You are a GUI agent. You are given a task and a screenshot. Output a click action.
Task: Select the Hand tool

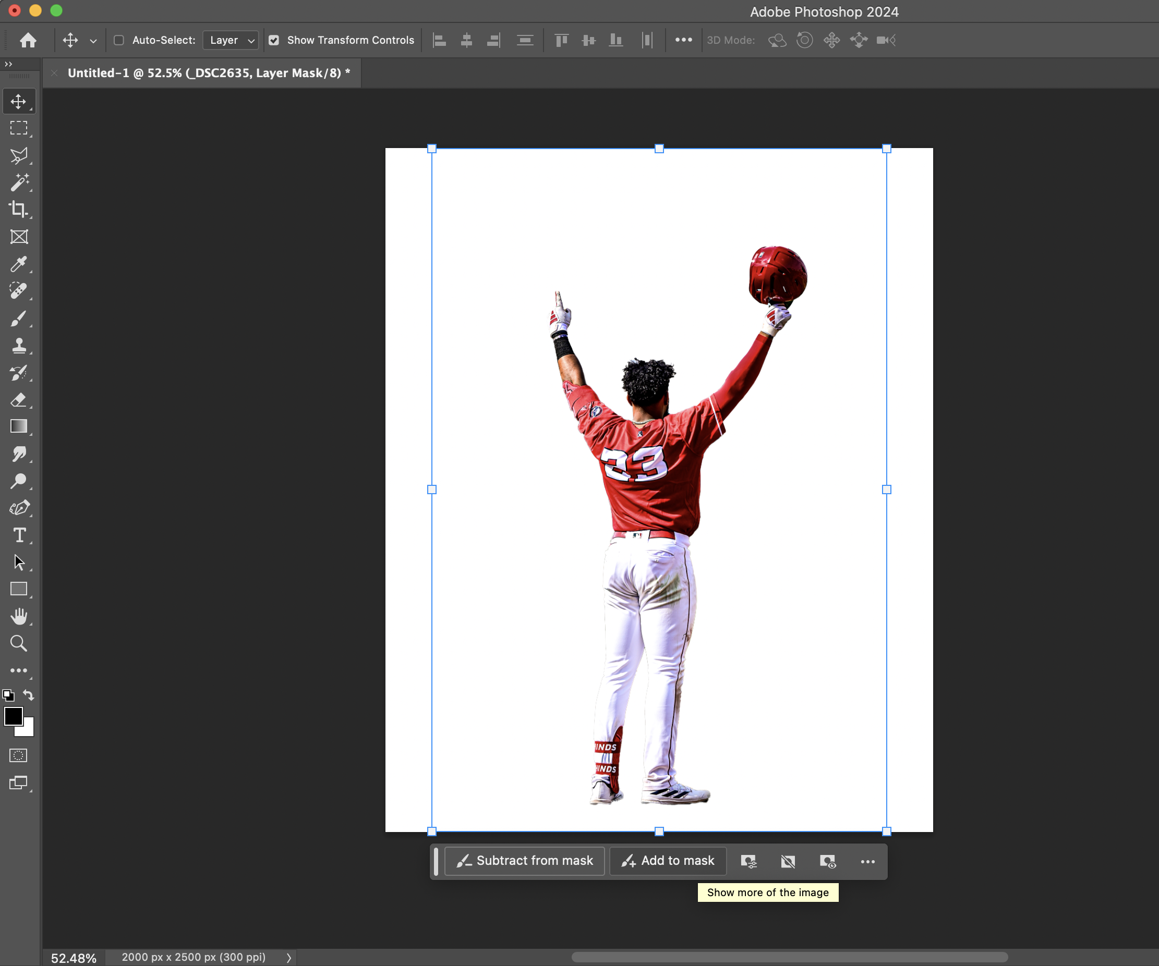(x=19, y=616)
